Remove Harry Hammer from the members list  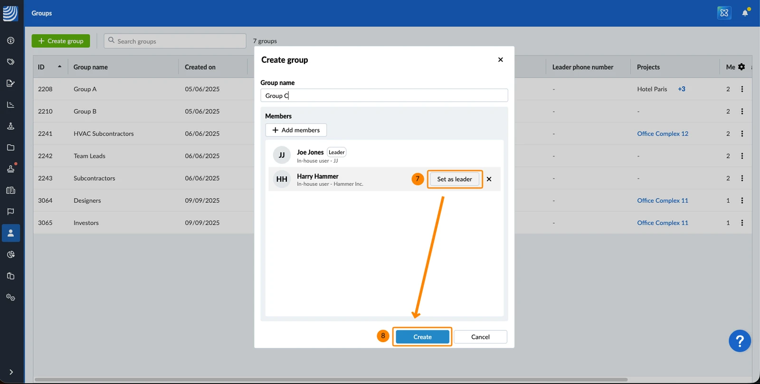coord(489,179)
